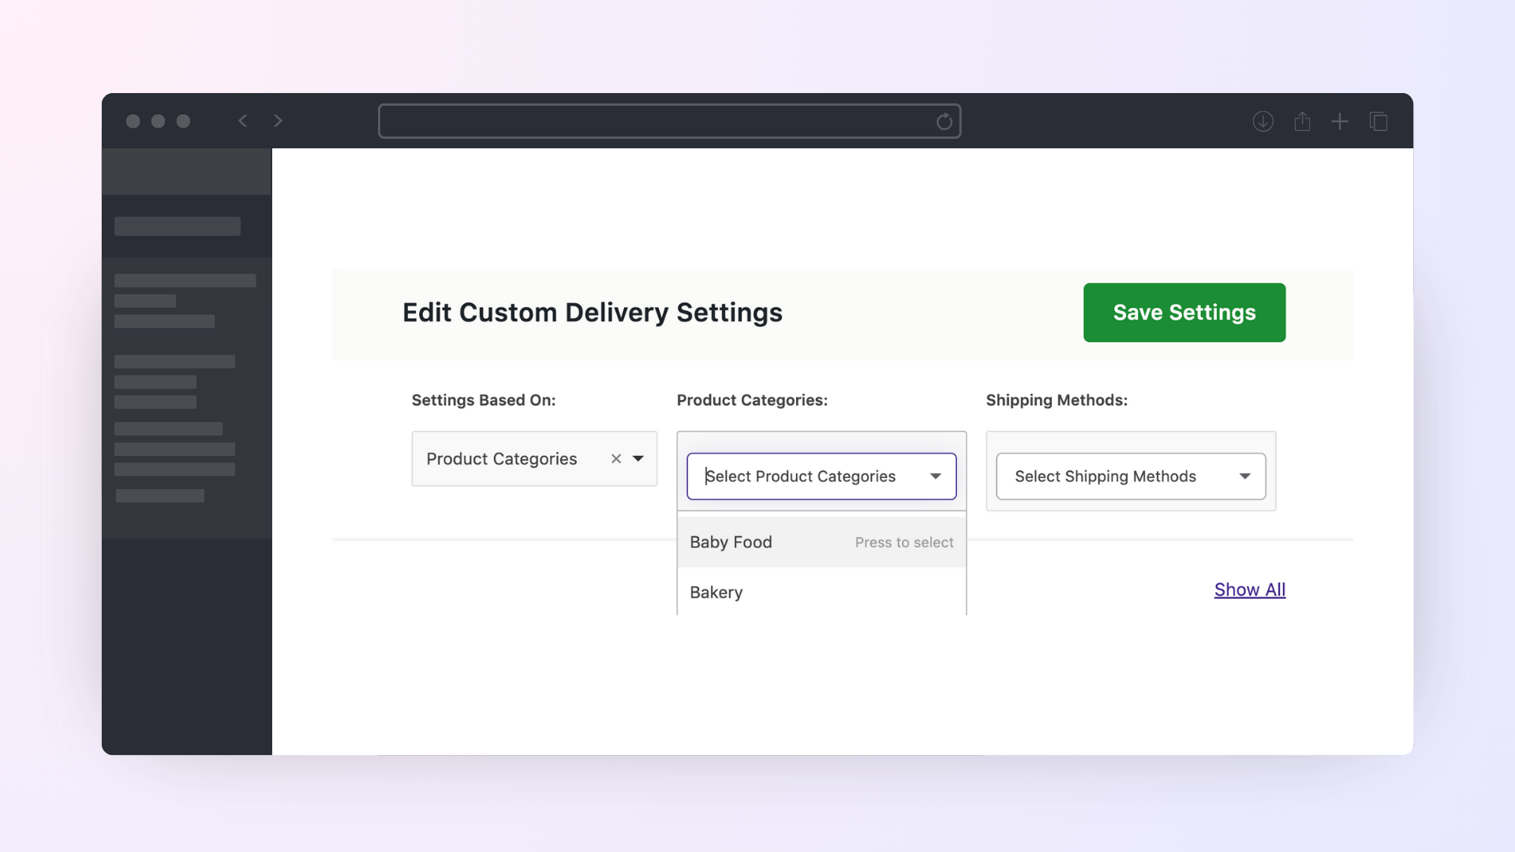The width and height of the screenshot is (1515, 852).
Task: Reload page using the refresh icon
Action: (x=944, y=121)
